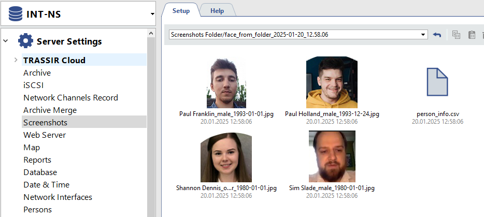Open Network Interfaces settings
This screenshot has height=217, width=484.
(58, 197)
